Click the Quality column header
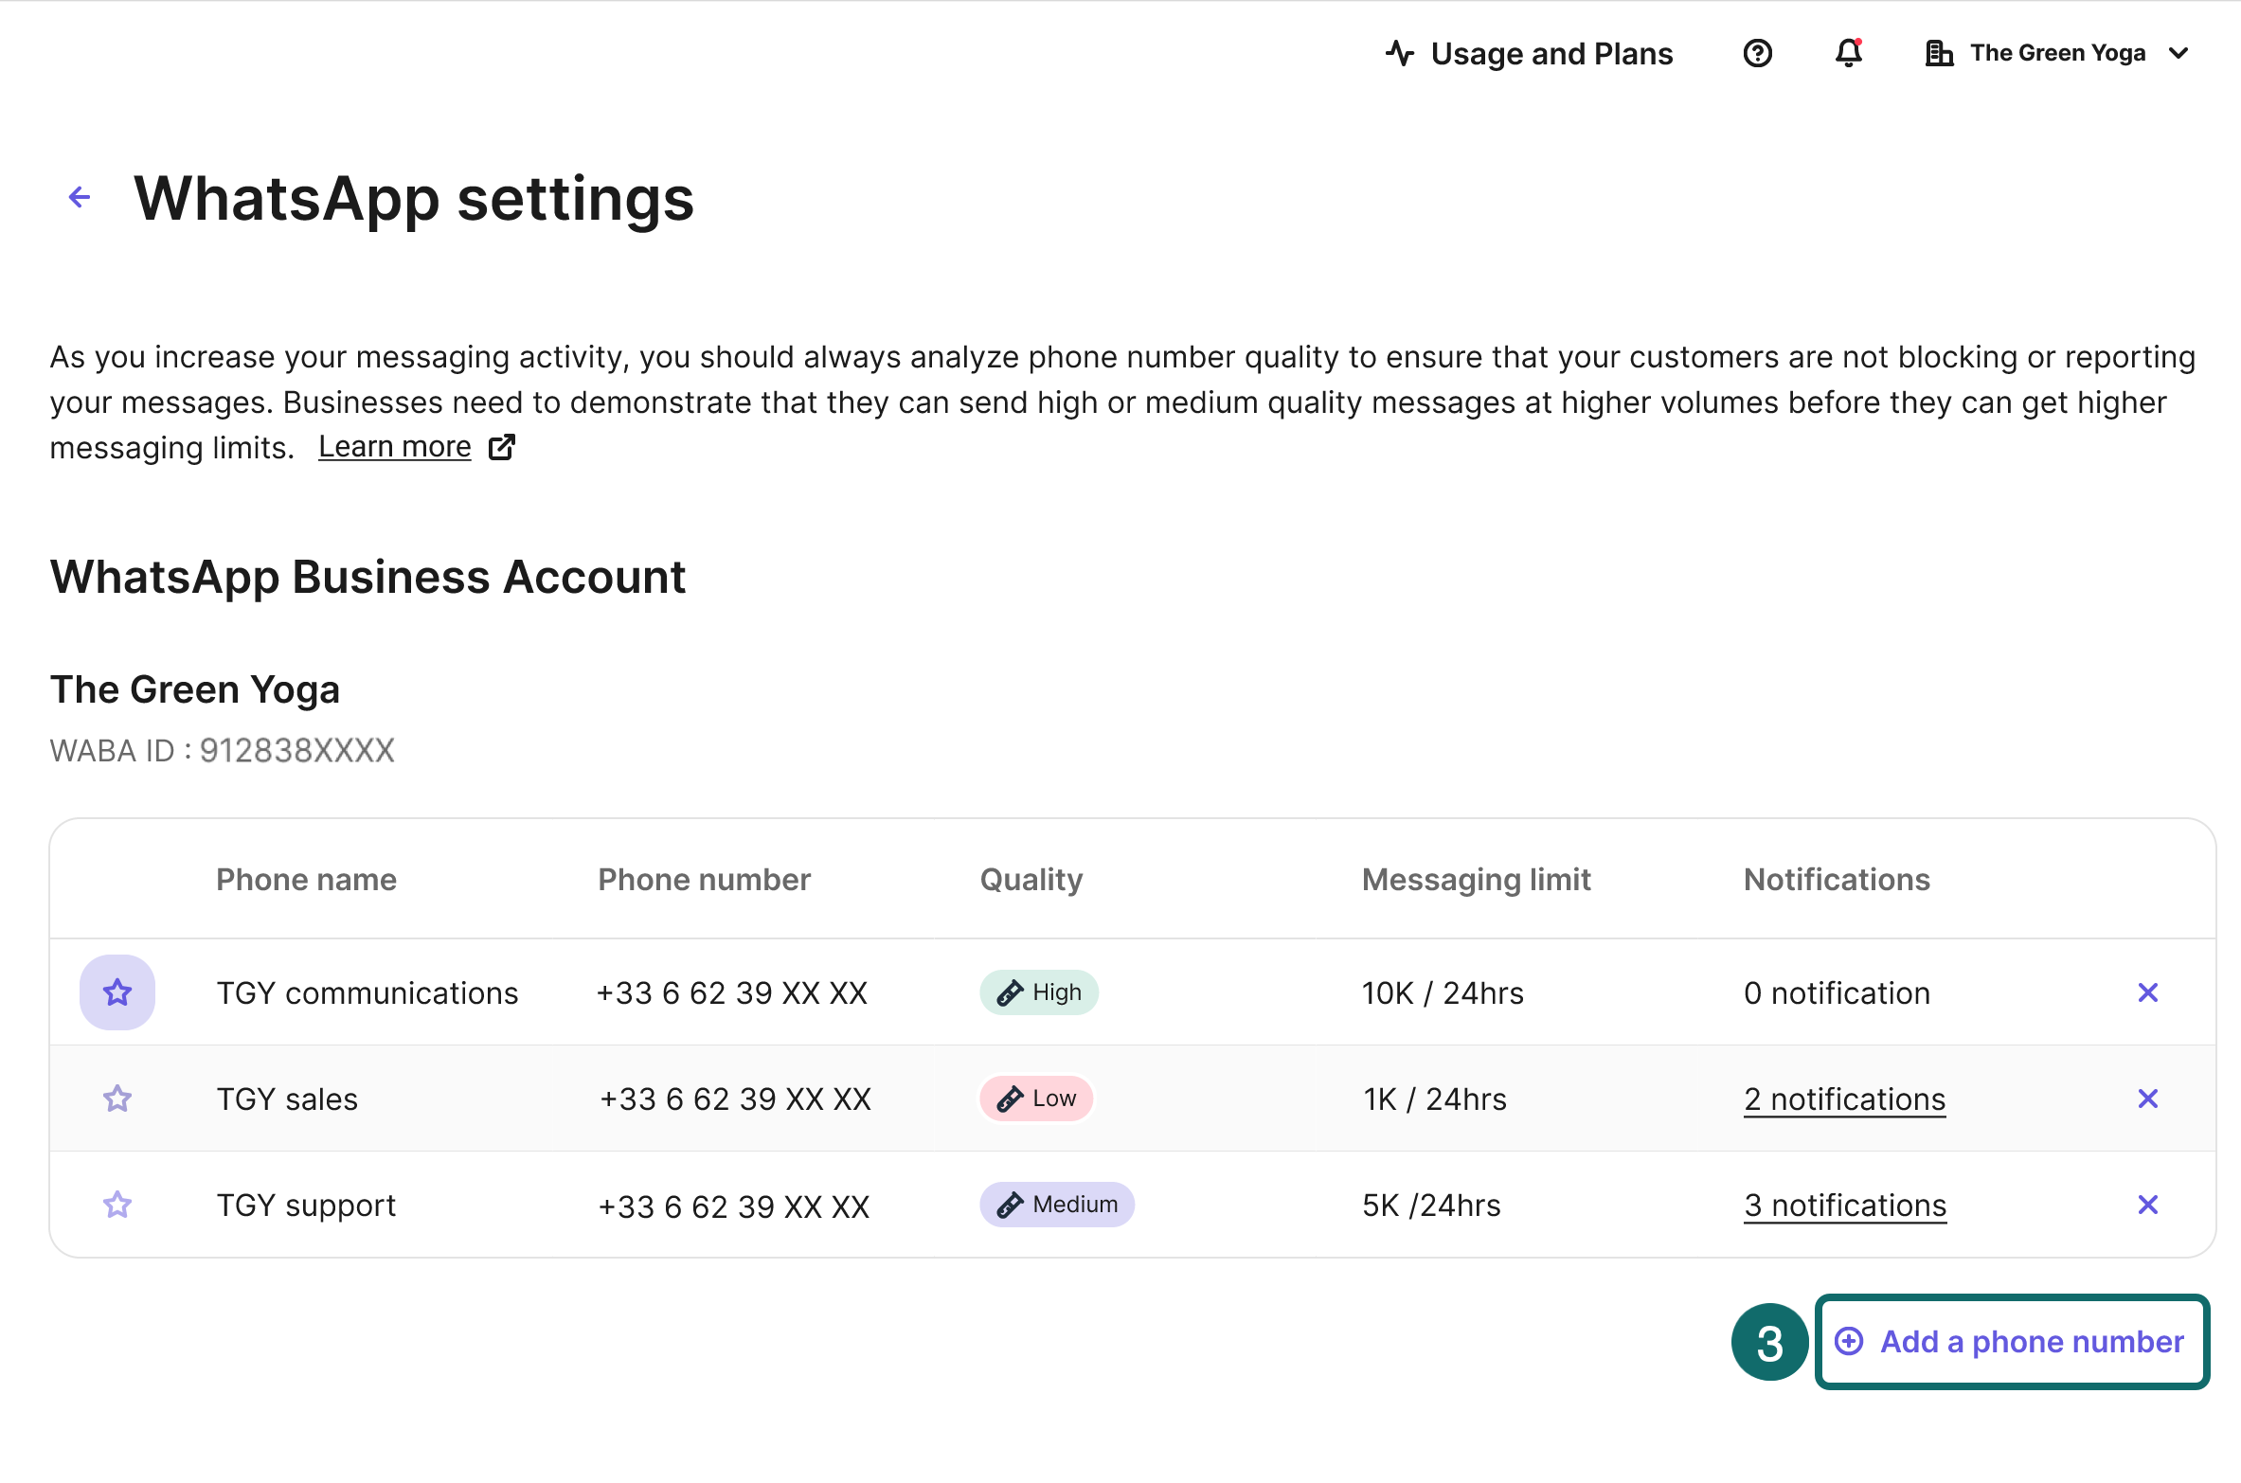2241x1483 pixels. point(1031,881)
